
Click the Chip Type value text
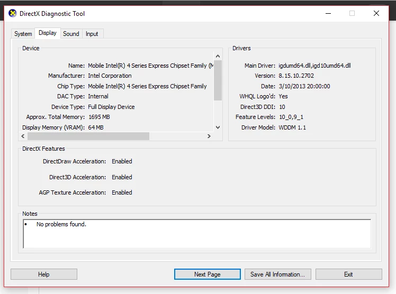click(x=147, y=86)
